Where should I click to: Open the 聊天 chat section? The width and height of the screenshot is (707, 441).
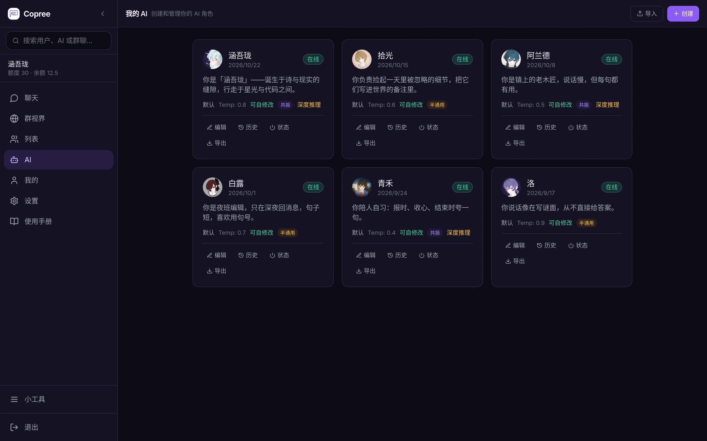[59, 98]
